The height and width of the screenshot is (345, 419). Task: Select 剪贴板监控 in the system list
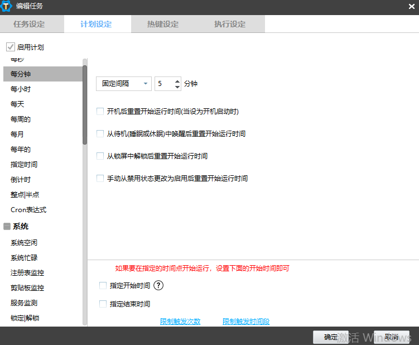(x=27, y=288)
